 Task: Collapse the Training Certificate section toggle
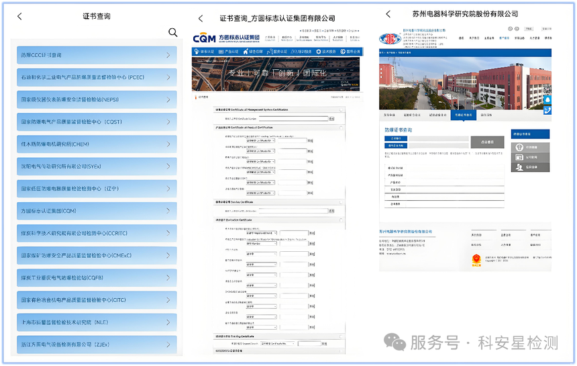point(341,336)
